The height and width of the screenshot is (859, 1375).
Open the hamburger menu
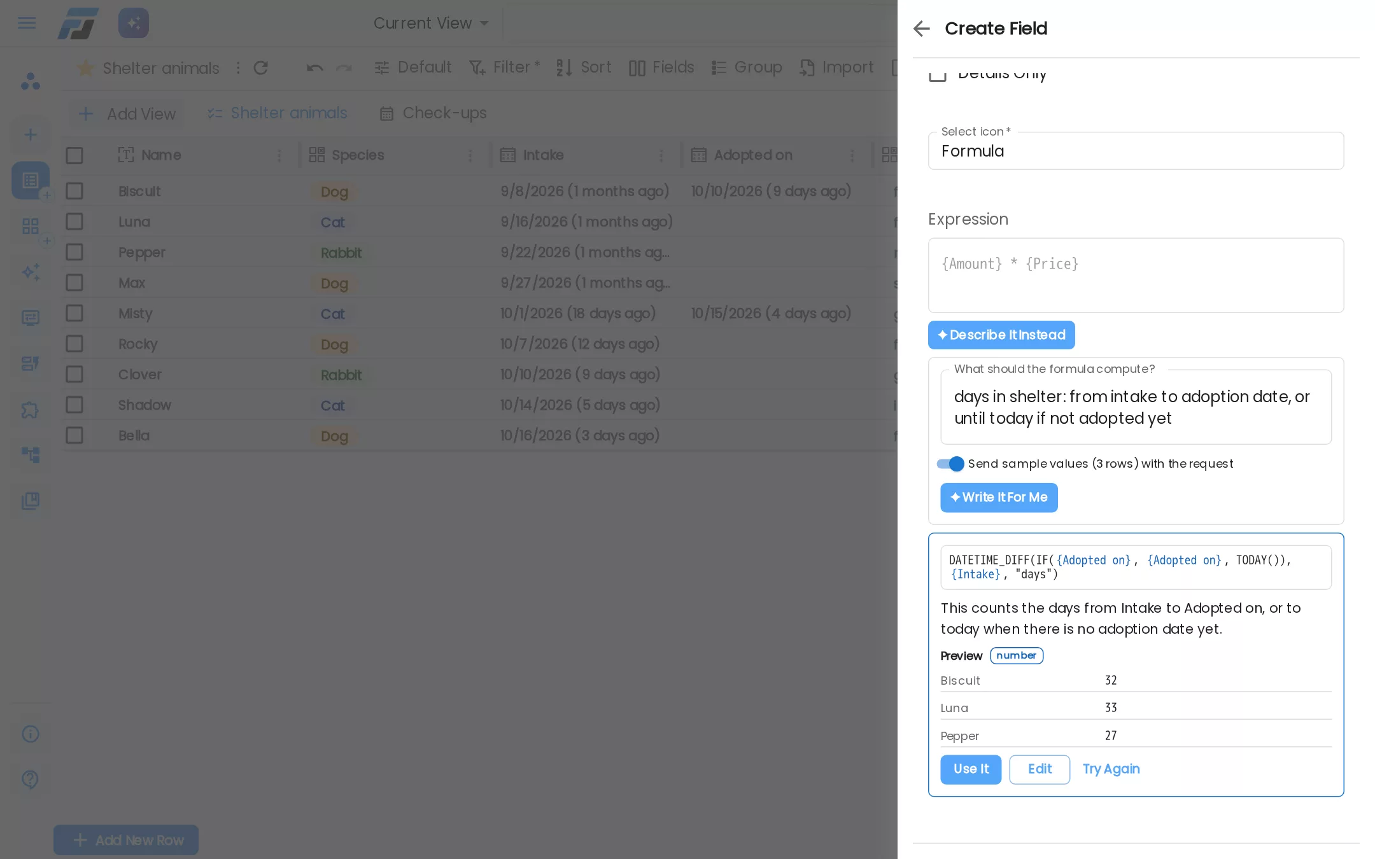[27, 23]
